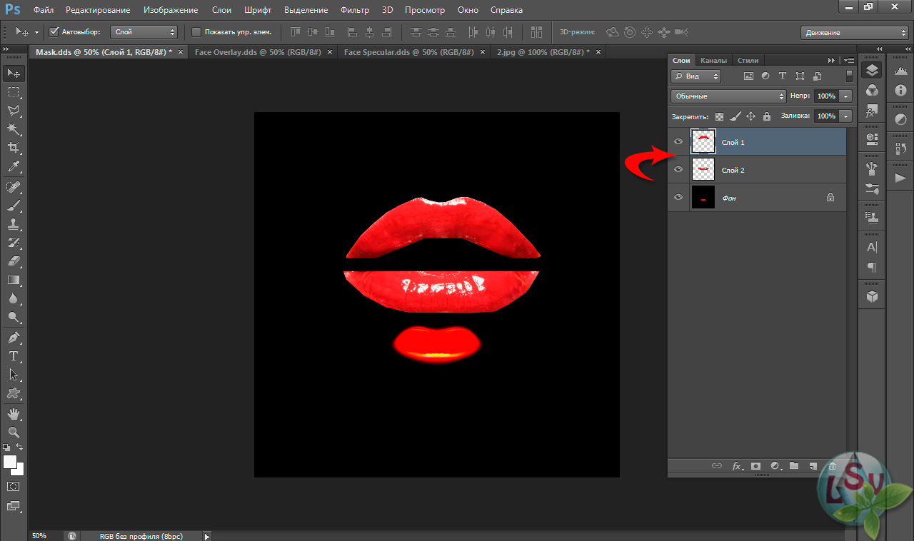Select the History Brush tool
This screenshot has width=914, height=541.
tap(14, 243)
